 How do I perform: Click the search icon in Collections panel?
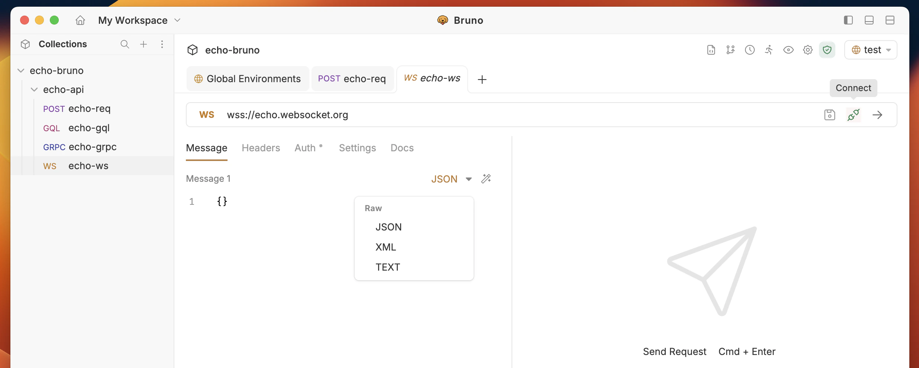tap(125, 44)
